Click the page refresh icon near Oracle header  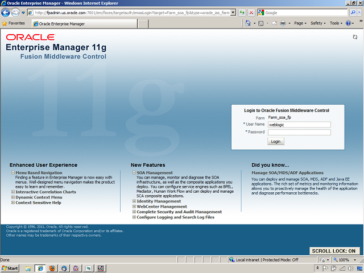click(355, 37)
